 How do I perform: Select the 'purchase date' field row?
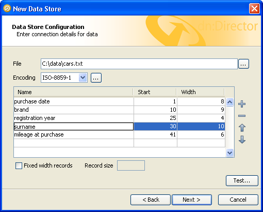pos(119,101)
